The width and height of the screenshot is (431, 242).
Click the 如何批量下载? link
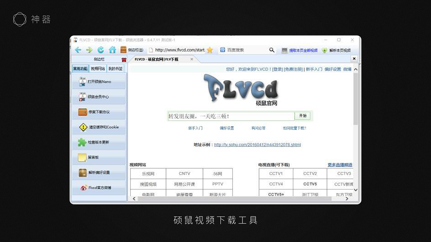295,128
